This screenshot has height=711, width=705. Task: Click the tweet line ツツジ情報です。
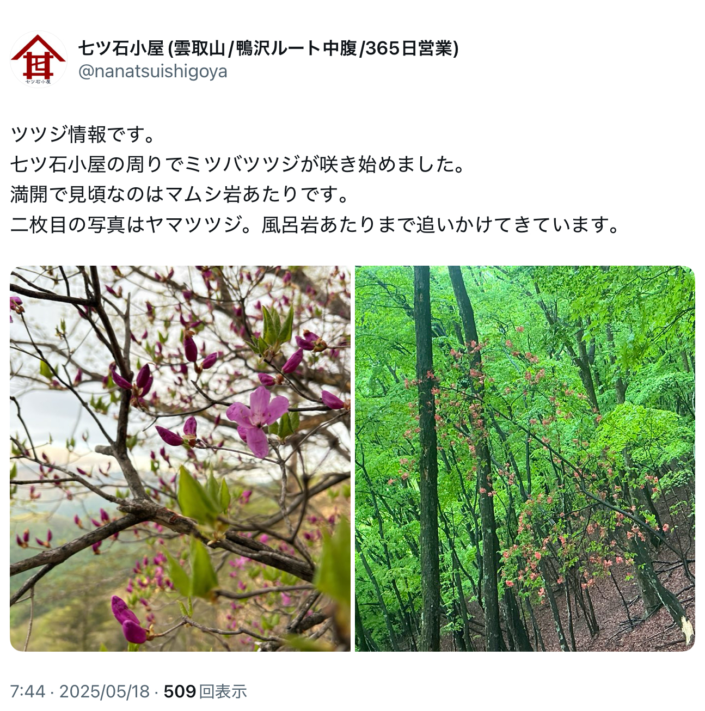click(83, 134)
